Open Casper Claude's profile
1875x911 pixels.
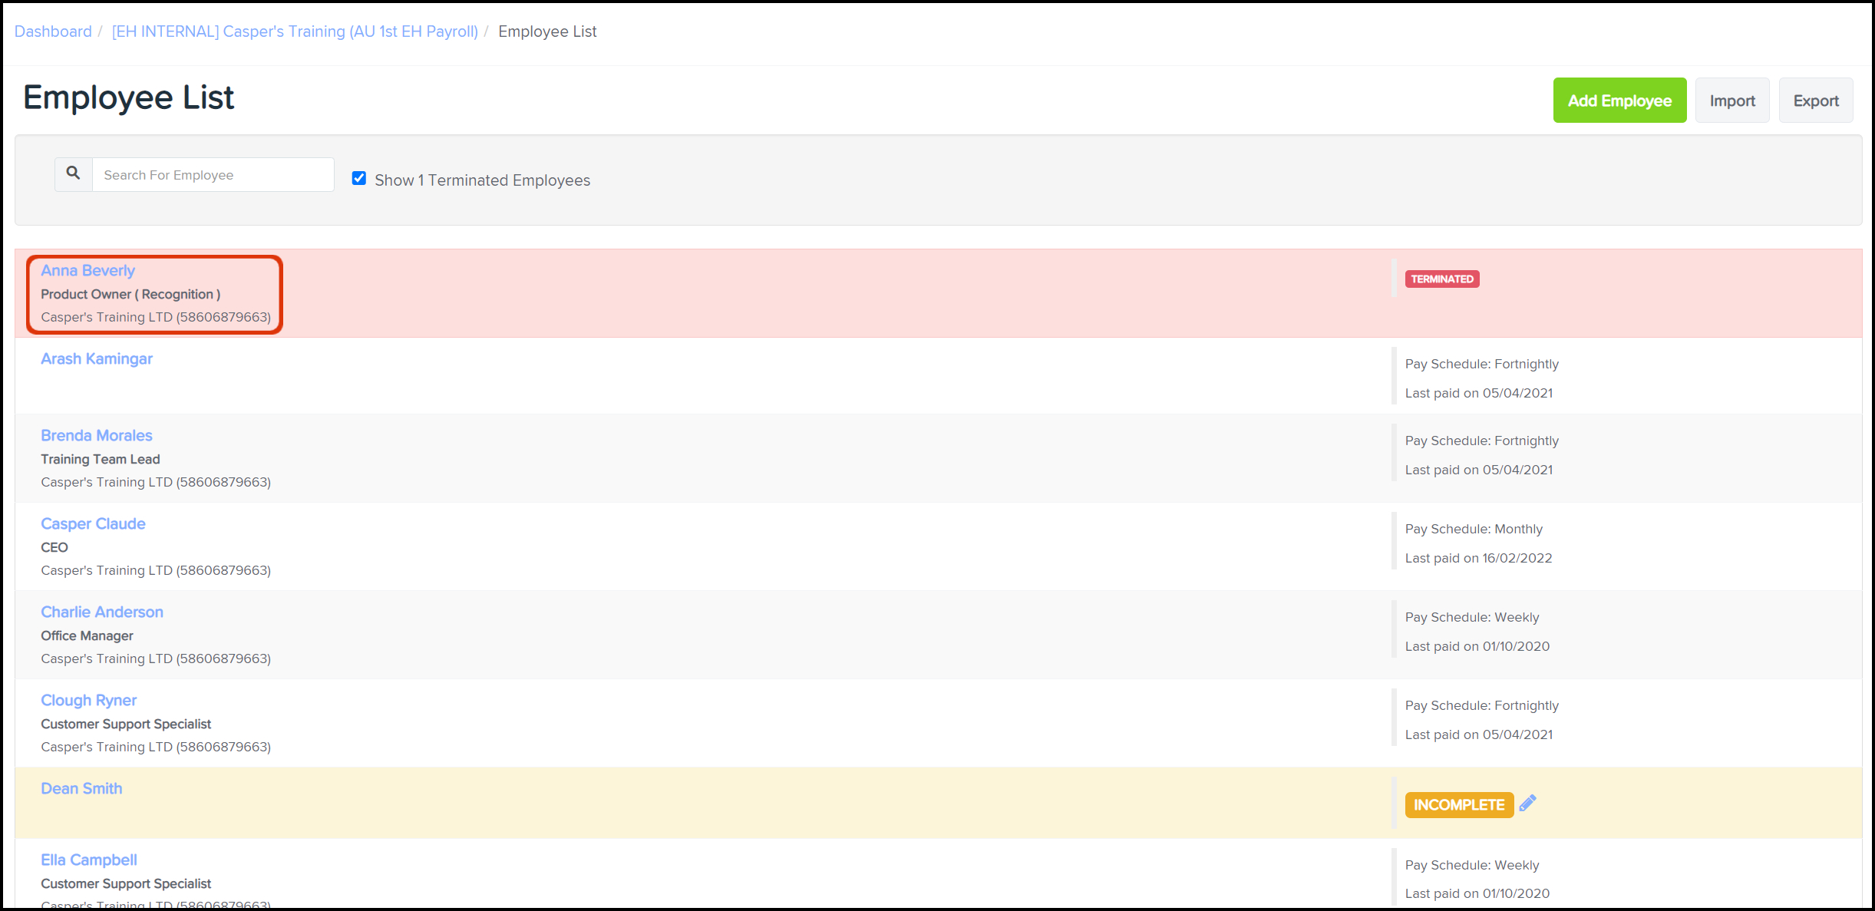93,523
